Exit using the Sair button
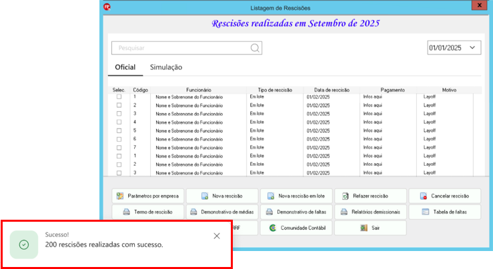Viewport: 493px width, 269px height. 370,228
